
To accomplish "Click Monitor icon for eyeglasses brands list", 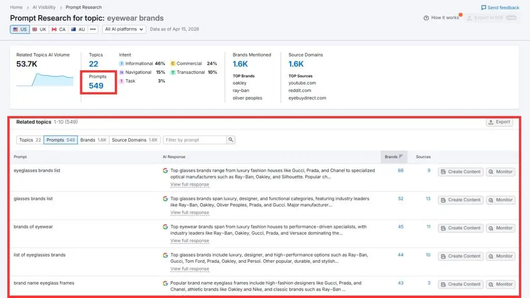I will [491, 172].
